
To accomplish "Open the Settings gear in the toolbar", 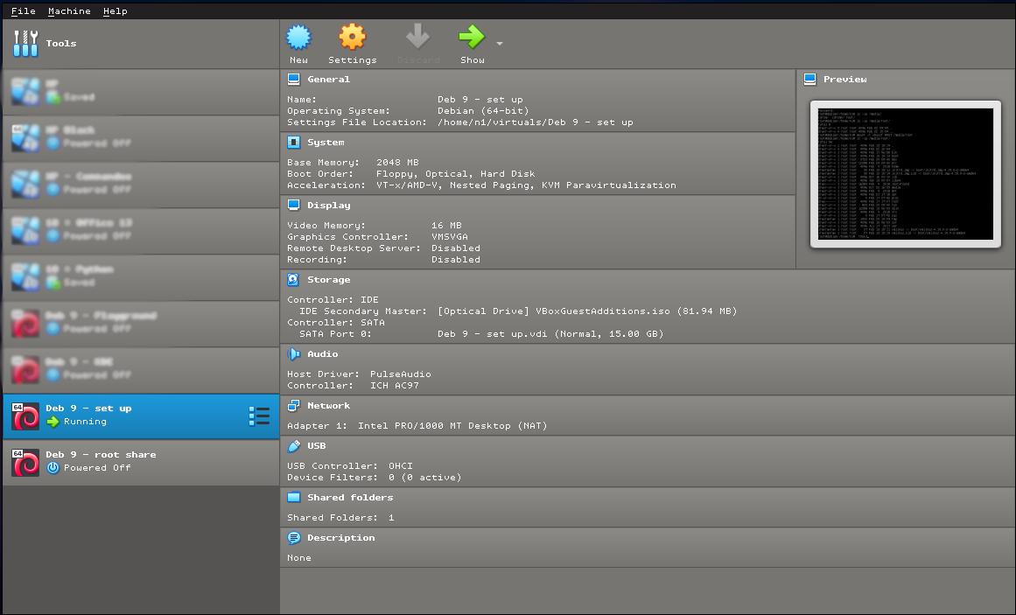I will pyautogui.click(x=353, y=37).
